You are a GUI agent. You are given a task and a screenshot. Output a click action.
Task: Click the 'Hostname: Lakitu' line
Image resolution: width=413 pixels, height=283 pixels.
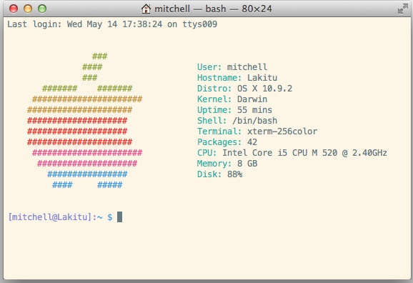point(237,78)
